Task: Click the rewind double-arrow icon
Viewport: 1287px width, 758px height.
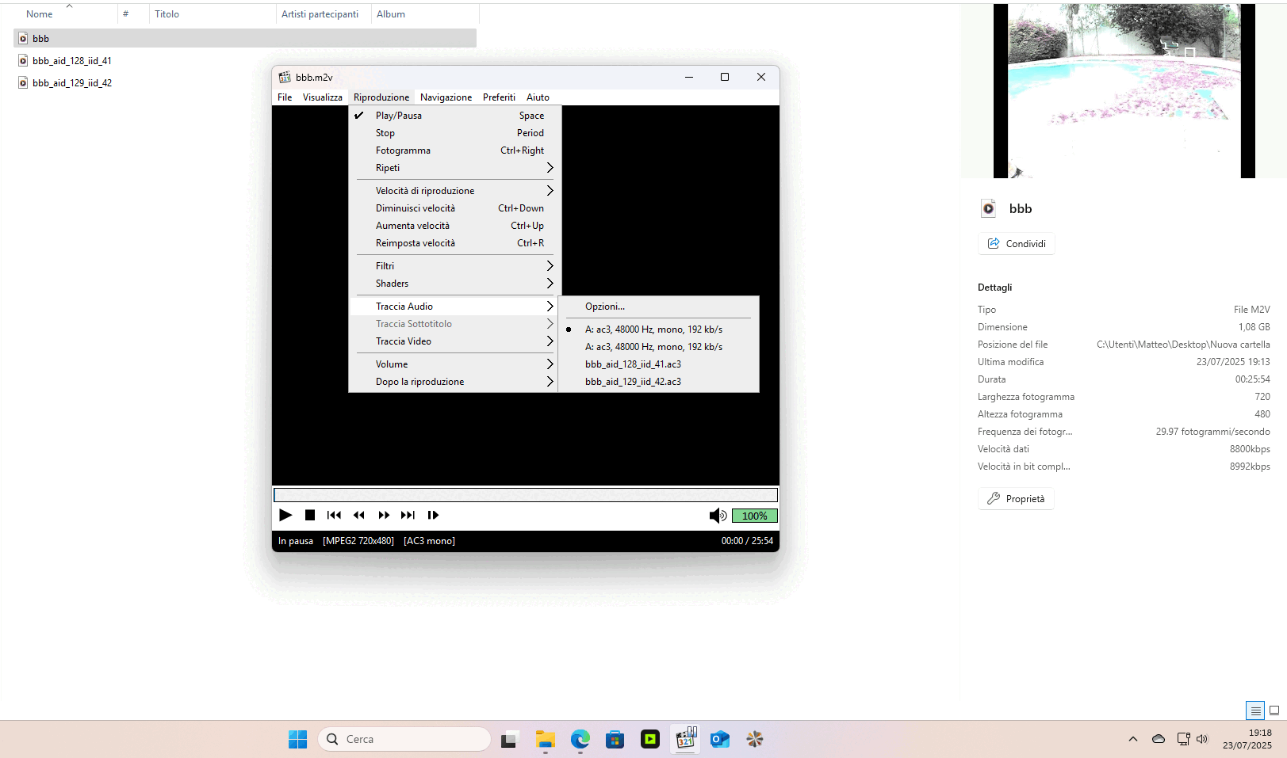Action: tap(359, 516)
